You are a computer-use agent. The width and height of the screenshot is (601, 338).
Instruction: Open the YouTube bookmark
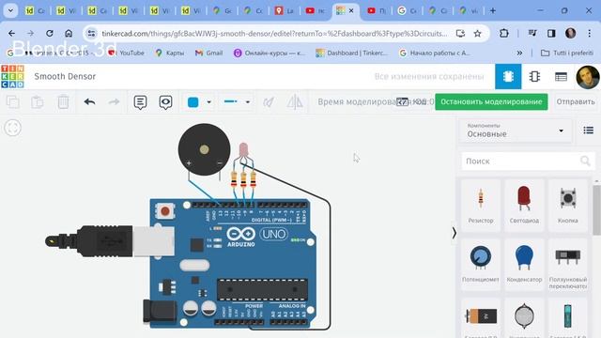point(127,53)
